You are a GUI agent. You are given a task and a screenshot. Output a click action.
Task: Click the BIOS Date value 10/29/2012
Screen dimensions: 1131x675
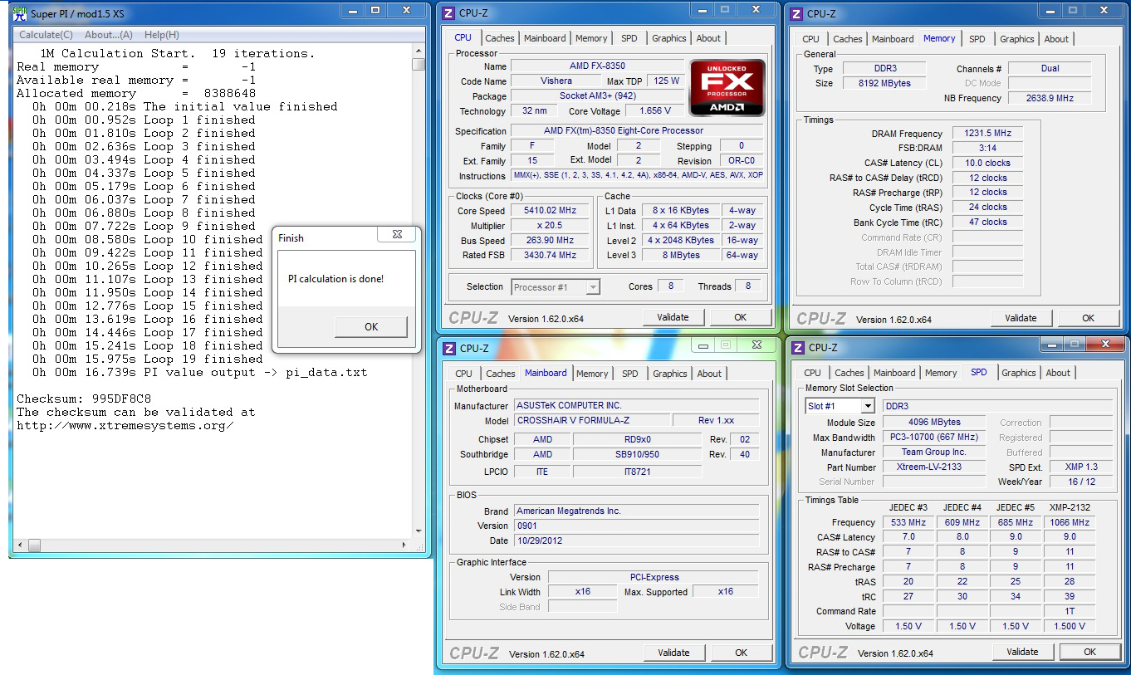(637, 540)
